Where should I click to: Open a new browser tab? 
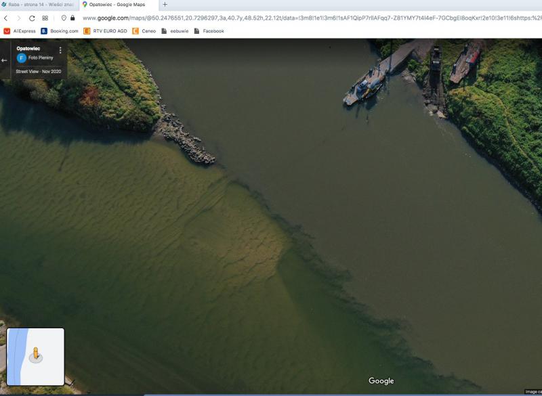coord(165,5)
